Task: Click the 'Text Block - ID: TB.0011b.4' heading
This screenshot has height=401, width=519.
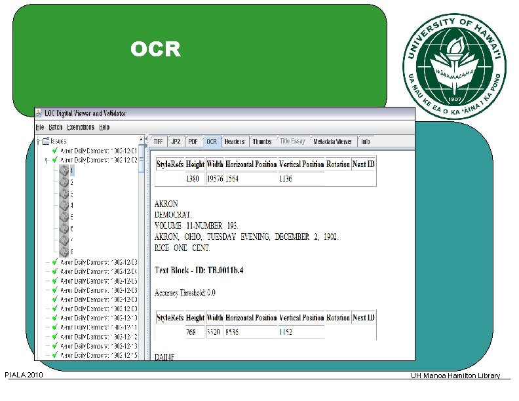Action: 199,271
